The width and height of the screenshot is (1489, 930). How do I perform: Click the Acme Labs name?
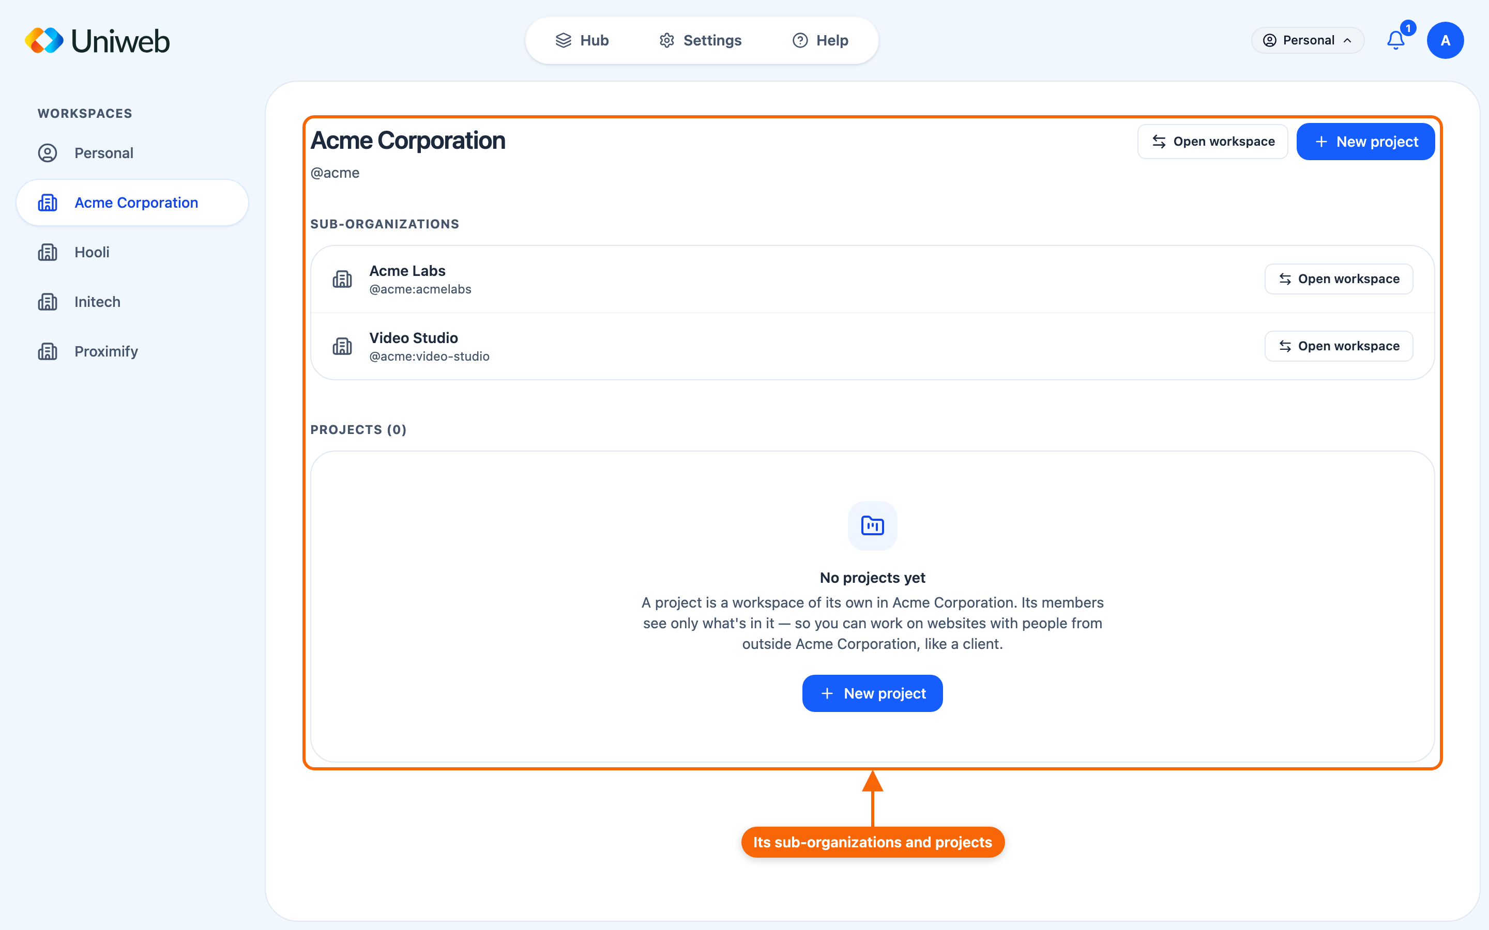click(x=407, y=271)
